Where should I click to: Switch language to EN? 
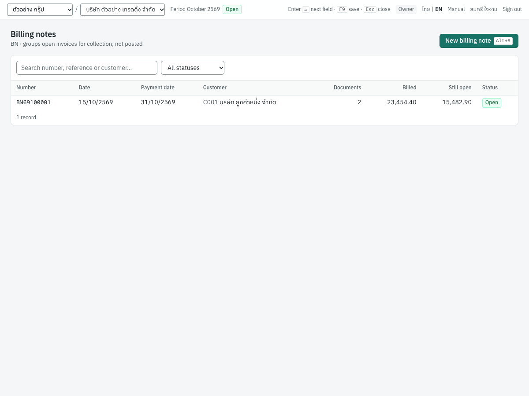pyautogui.click(x=439, y=9)
